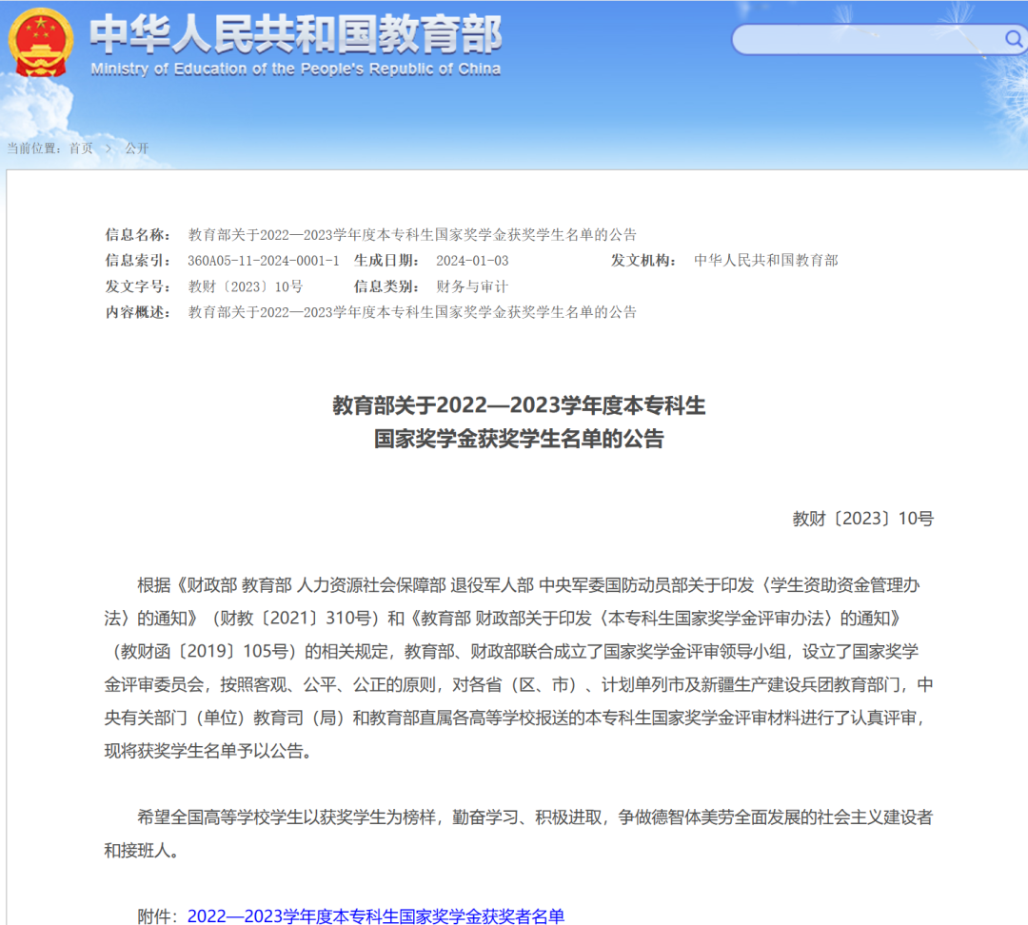This screenshot has height=925, width=1028.
Task: Click the 信息名称 field label
Action: pyautogui.click(x=138, y=235)
